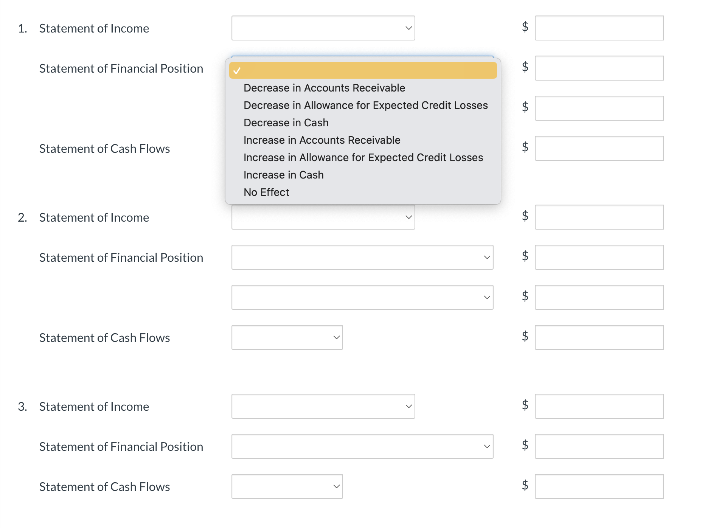
Task: Click the checked blank option at the top
Action: (362, 70)
